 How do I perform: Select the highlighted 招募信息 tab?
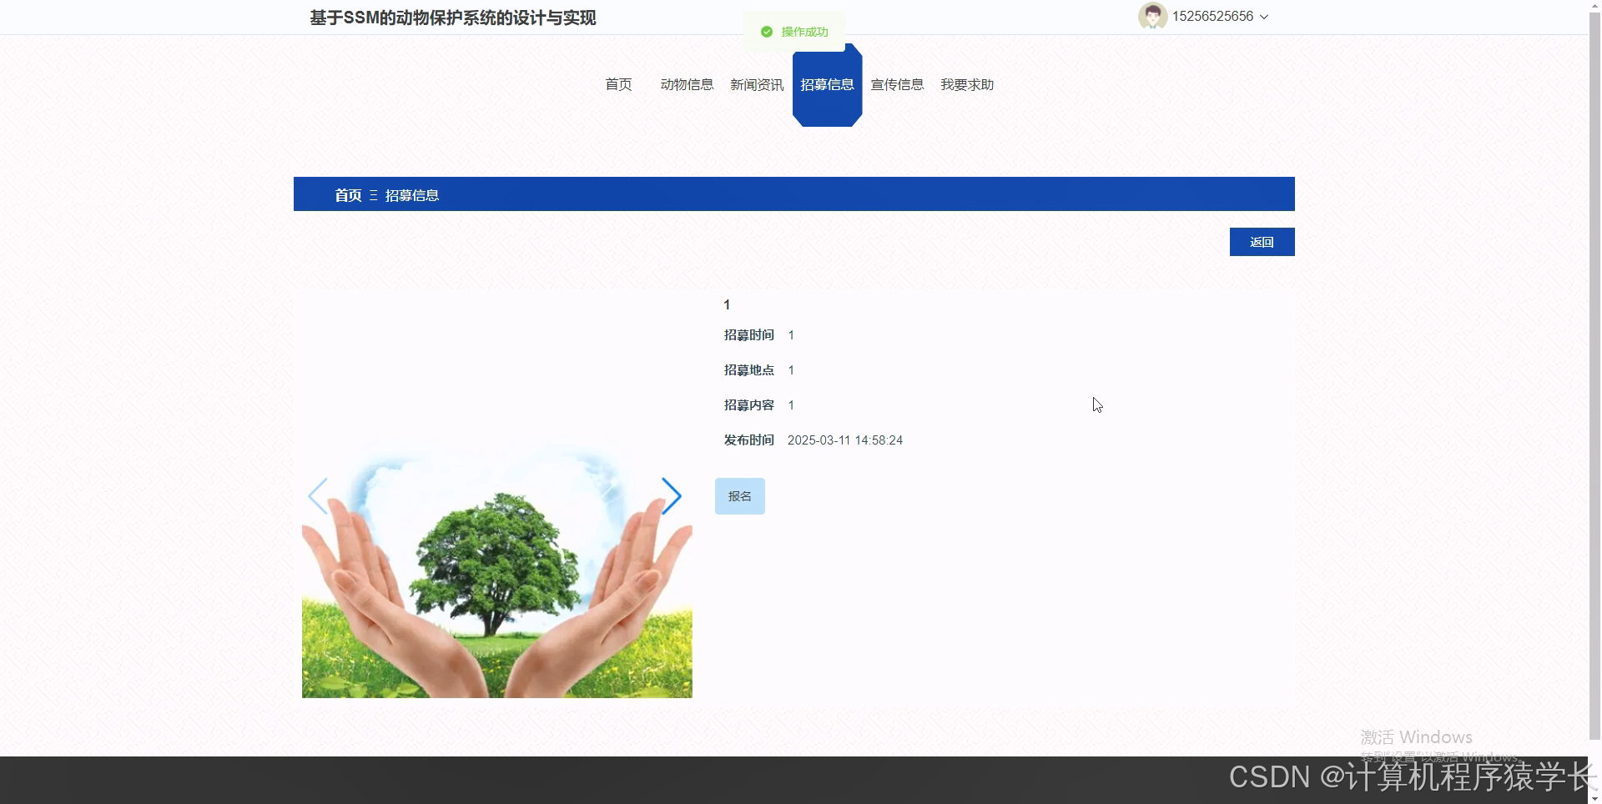(827, 84)
